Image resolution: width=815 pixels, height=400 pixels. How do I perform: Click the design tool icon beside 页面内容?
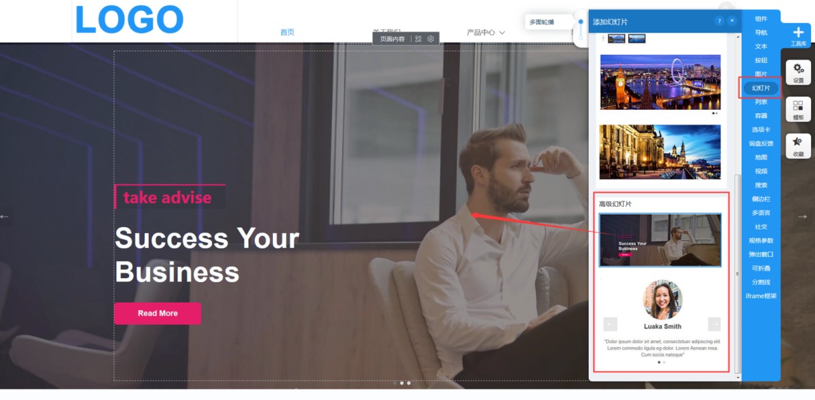[418, 39]
